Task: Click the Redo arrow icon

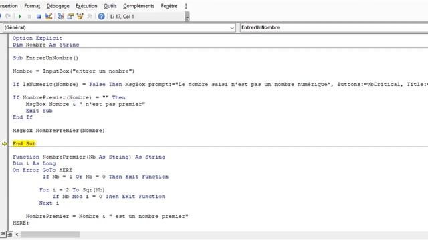Action: pyautogui.click(x=8, y=16)
